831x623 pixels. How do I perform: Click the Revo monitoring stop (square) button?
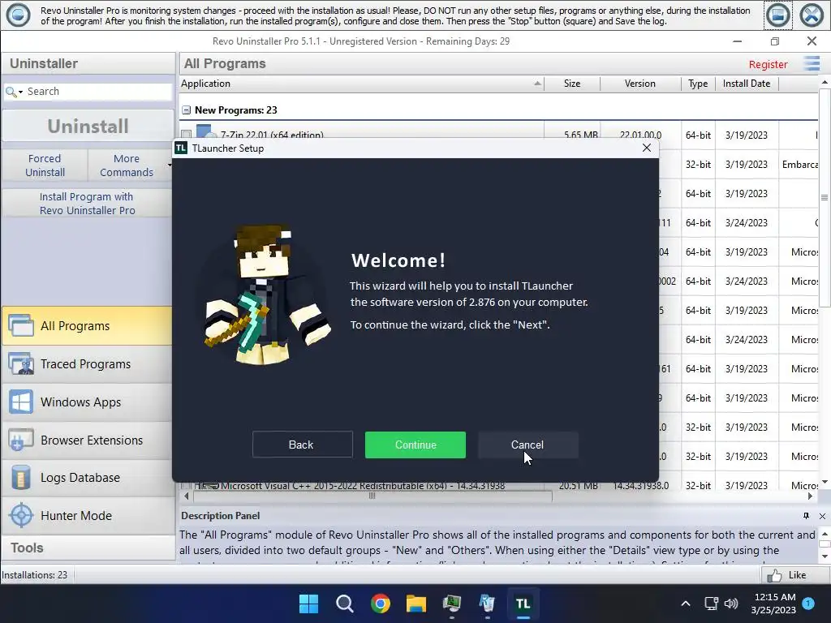click(778, 15)
